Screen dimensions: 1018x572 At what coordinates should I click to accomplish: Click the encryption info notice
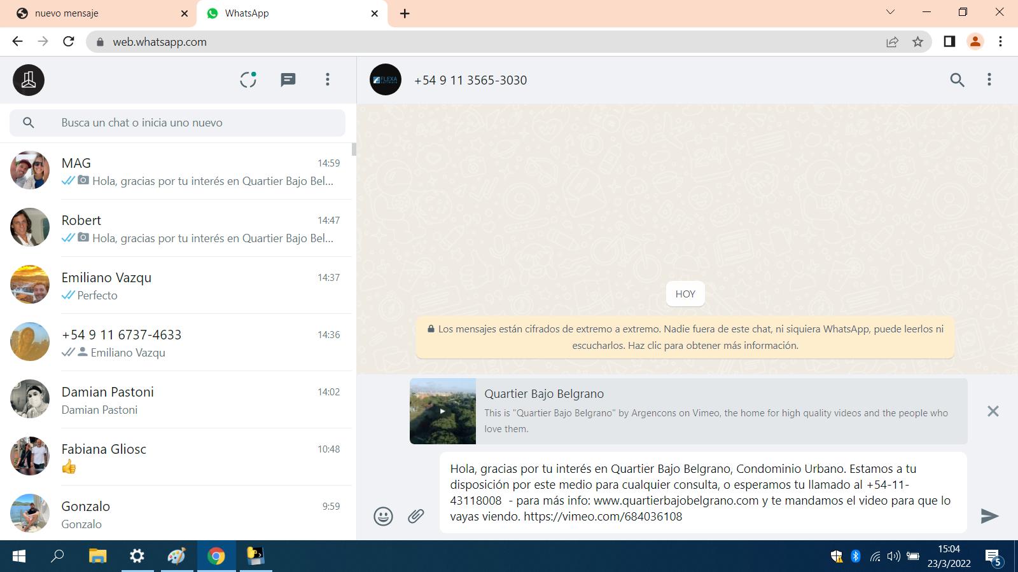tap(685, 337)
